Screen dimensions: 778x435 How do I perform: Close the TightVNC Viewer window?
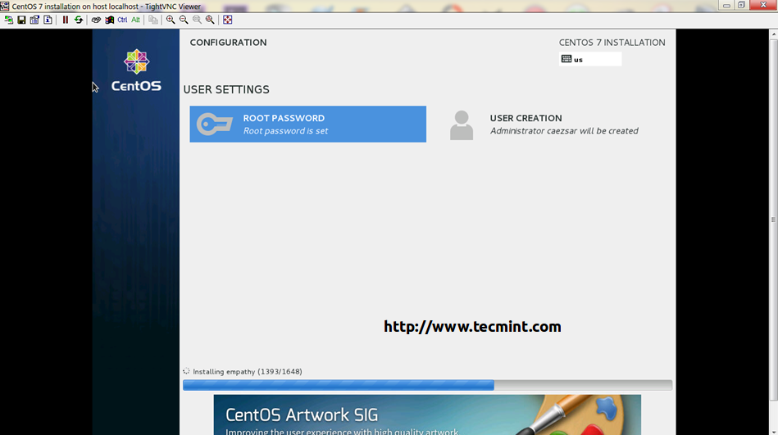coord(763,5)
